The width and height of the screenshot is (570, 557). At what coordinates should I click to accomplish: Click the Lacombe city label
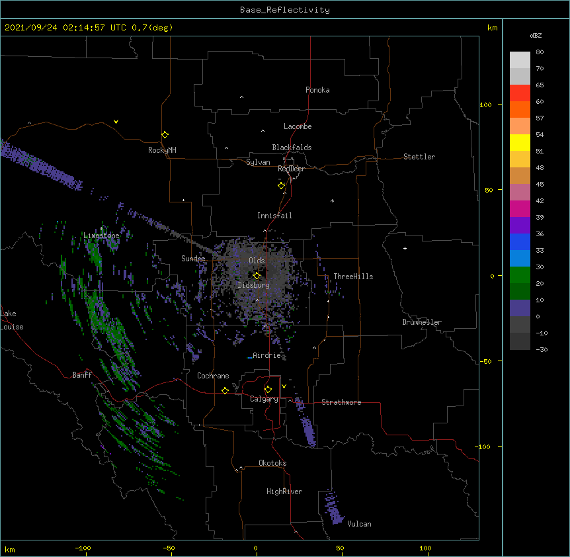coord(298,126)
